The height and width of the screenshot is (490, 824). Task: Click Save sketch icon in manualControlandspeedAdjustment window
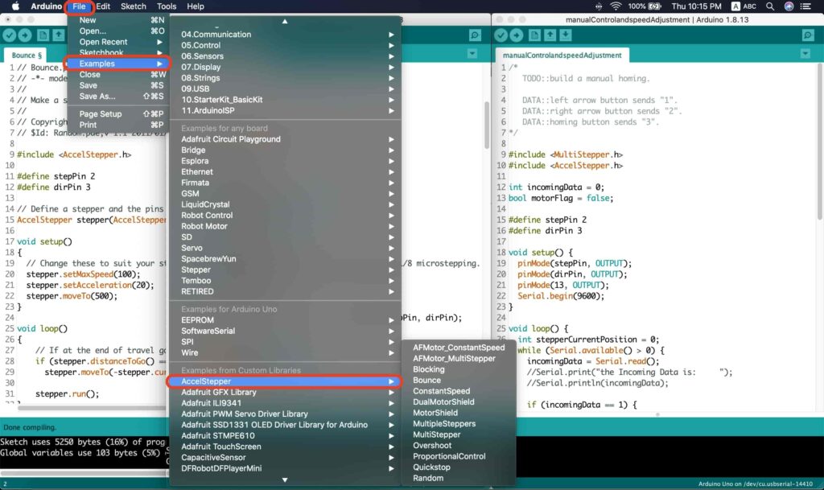(566, 35)
